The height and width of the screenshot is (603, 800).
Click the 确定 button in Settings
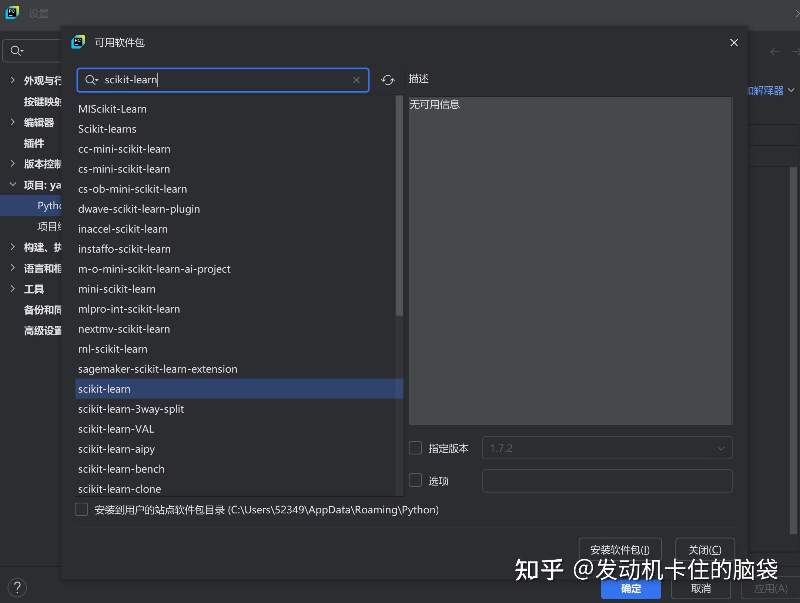pyautogui.click(x=631, y=589)
